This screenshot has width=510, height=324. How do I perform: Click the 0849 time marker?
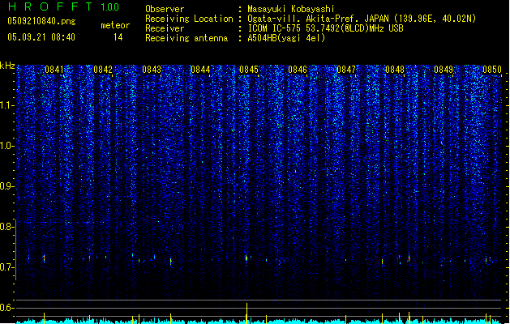click(x=444, y=69)
